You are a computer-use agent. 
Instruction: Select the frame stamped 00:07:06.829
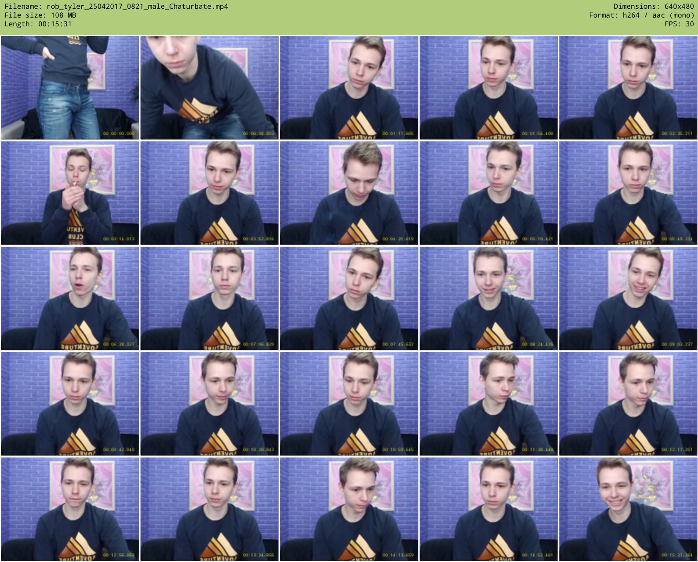210,299
